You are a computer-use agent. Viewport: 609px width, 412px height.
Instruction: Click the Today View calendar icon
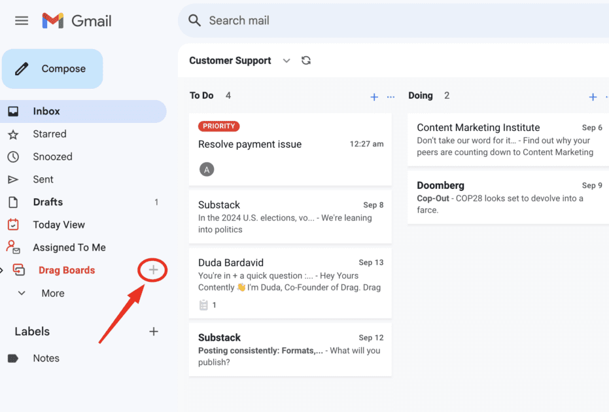[13, 224]
